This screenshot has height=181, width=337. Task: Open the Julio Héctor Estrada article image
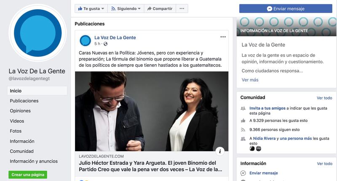tap(152, 111)
